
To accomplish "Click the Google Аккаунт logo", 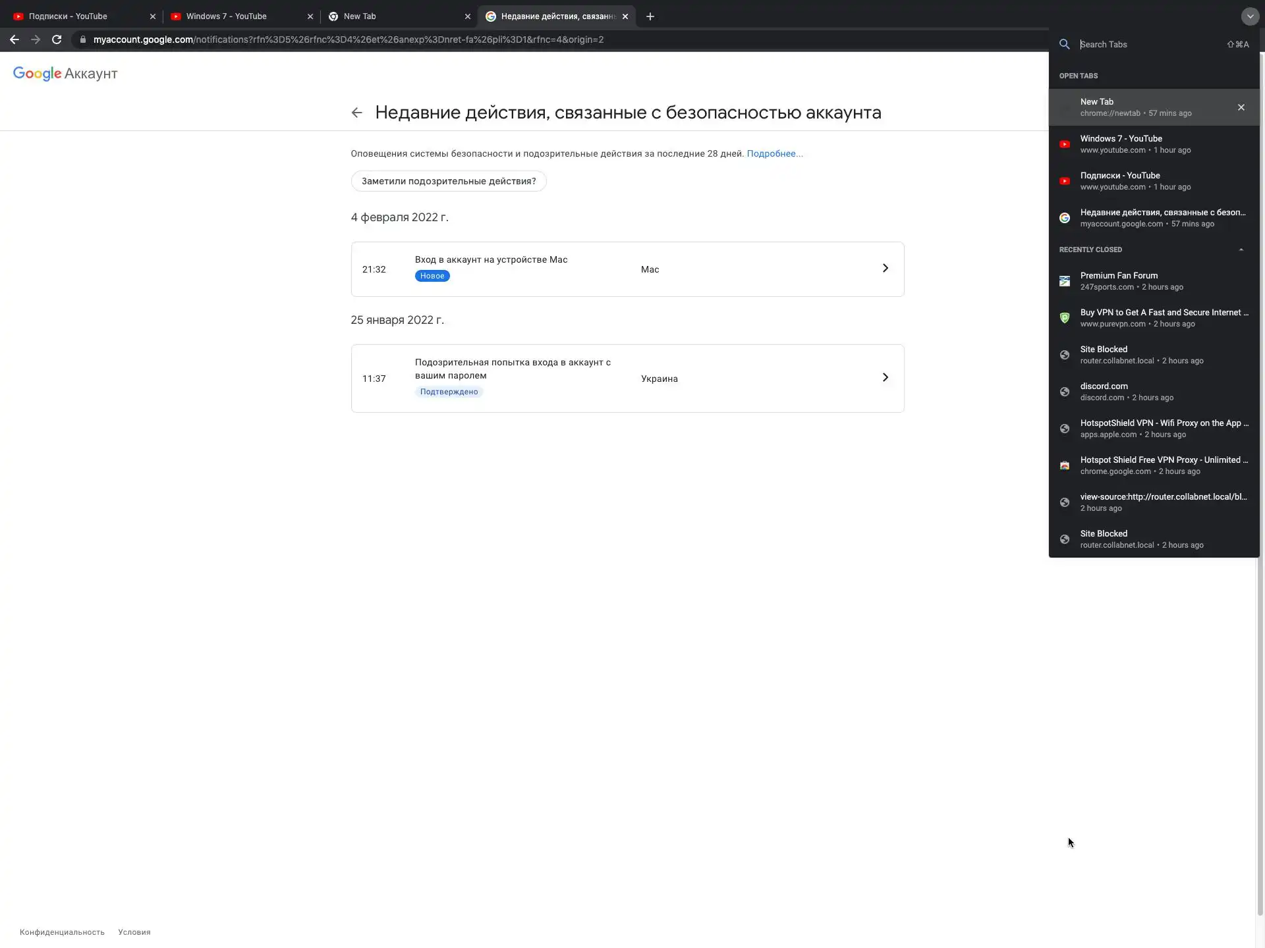I will 65,74.
